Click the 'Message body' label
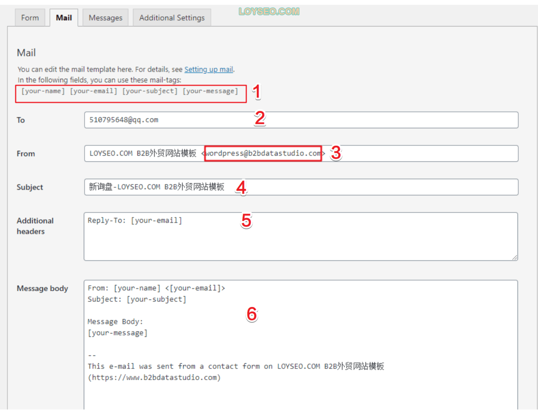The image size is (538, 411). 42,289
